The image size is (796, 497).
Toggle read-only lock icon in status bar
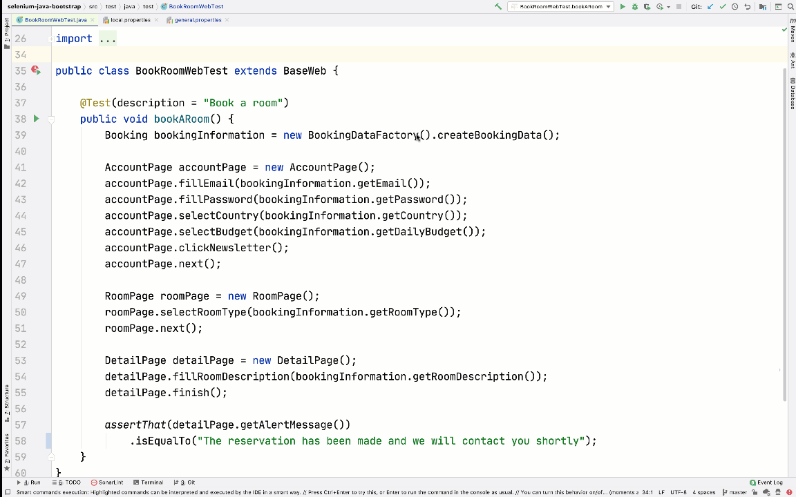(x=755, y=492)
